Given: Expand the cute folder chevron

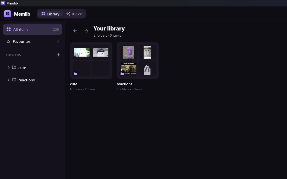Looking at the screenshot, I should (x=8, y=67).
